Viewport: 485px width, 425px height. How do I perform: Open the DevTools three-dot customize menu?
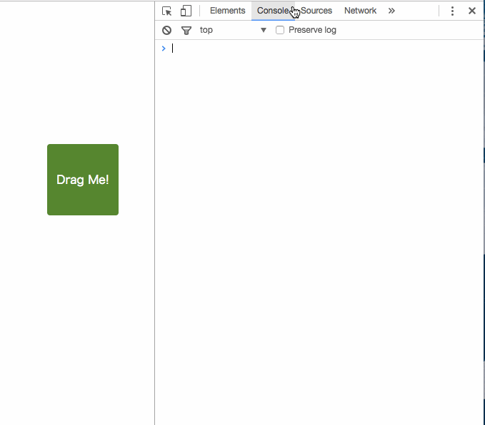[452, 11]
